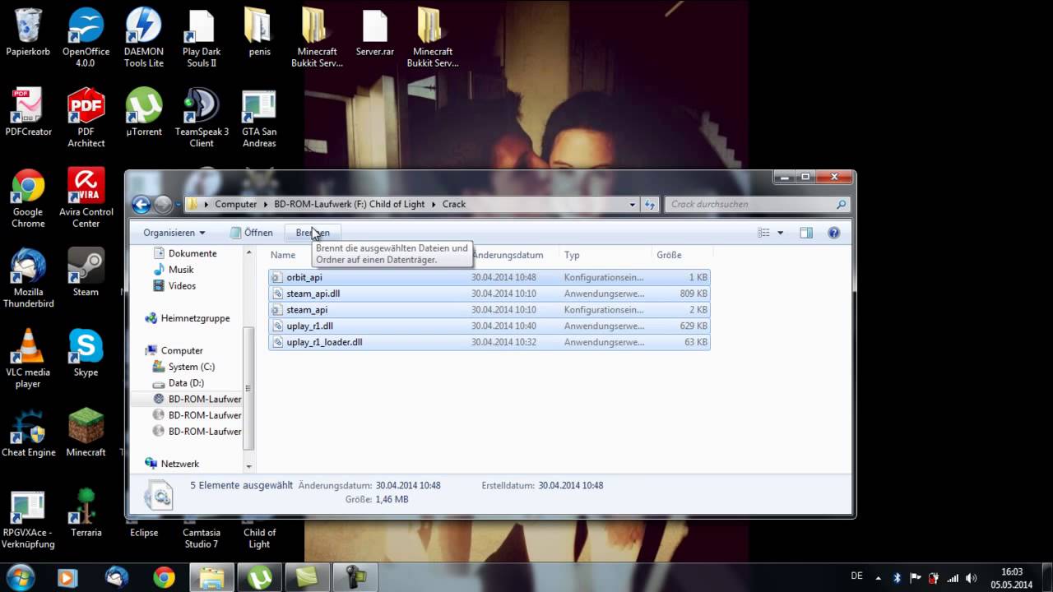Open Explorer help question mark icon
The width and height of the screenshot is (1053, 592).
tap(833, 233)
